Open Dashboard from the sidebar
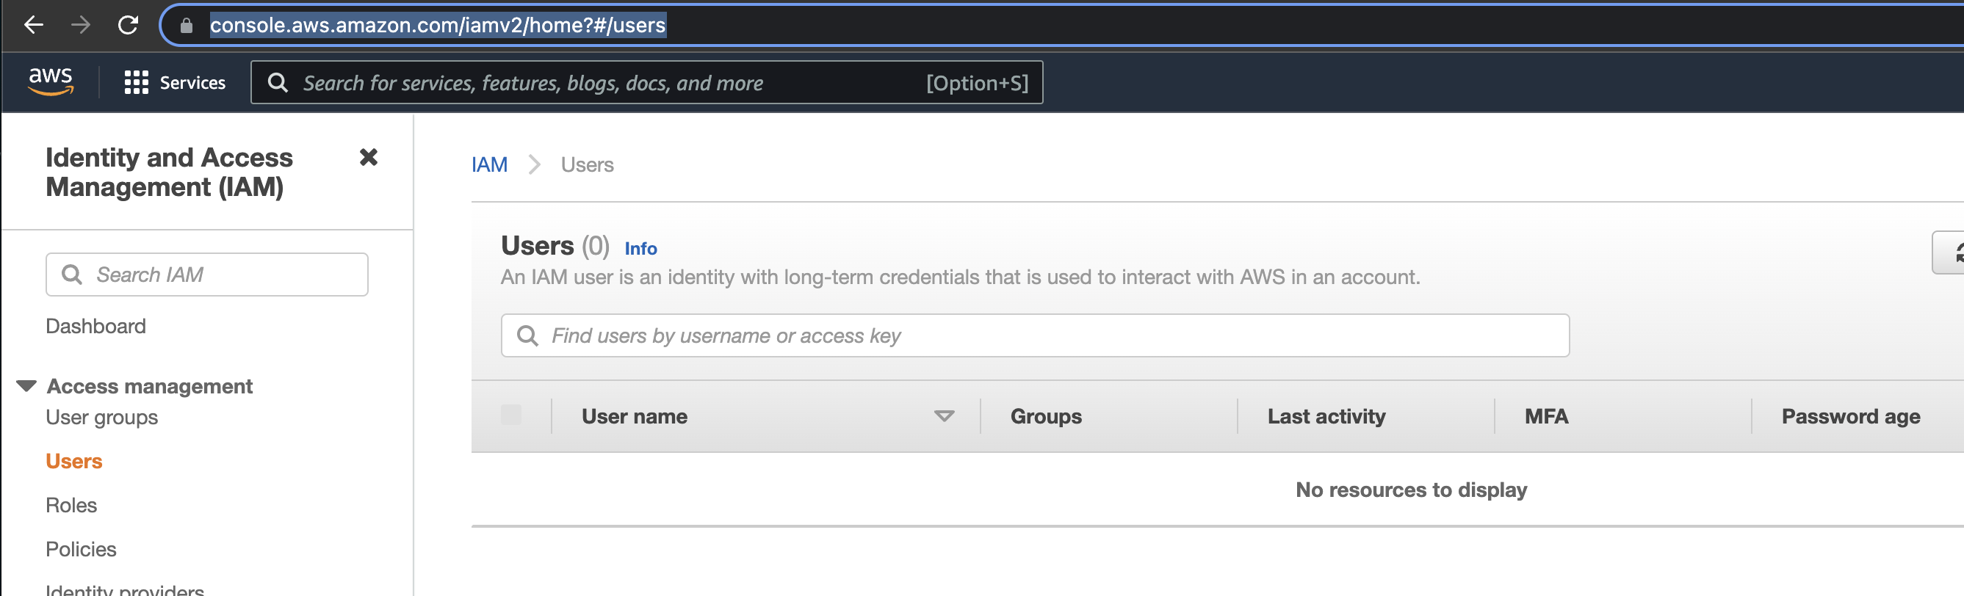The height and width of the screenshot is (596, 1964). (96, 325)
